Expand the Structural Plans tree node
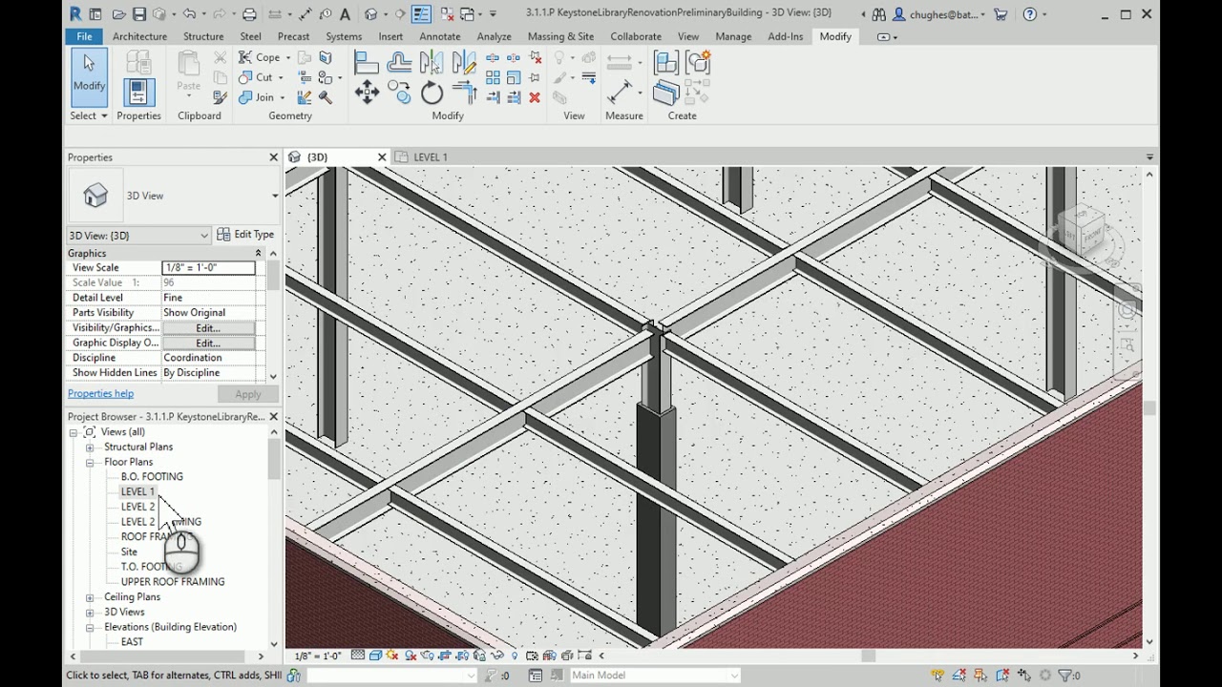 pyautogui.click(x=90, y=447)
